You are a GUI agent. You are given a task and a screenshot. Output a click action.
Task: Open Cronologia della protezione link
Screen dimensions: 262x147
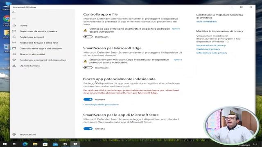coord(101,105)
